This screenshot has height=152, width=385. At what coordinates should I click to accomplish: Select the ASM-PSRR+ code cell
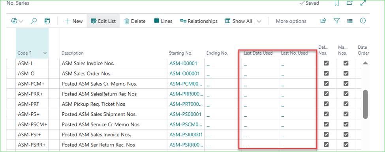click(x=32, y=145)
